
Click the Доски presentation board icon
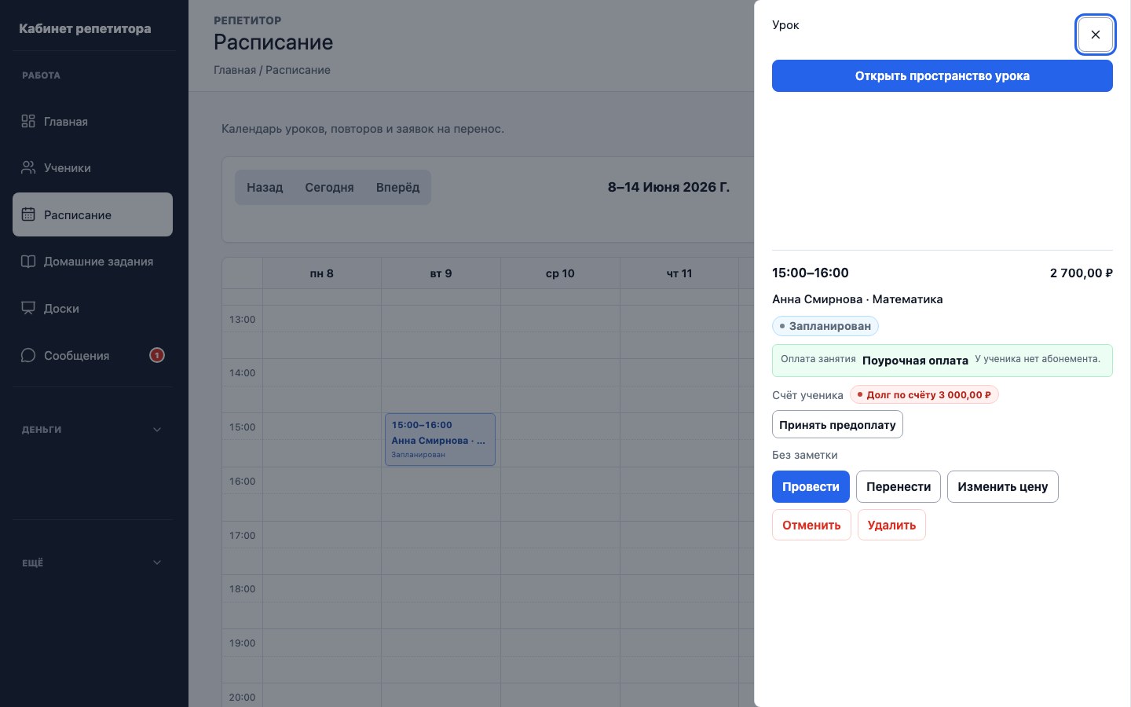point(28,308)
